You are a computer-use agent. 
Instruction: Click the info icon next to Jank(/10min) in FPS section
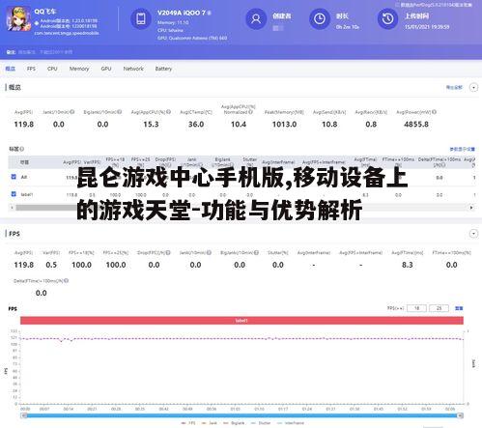coord(209,253)
